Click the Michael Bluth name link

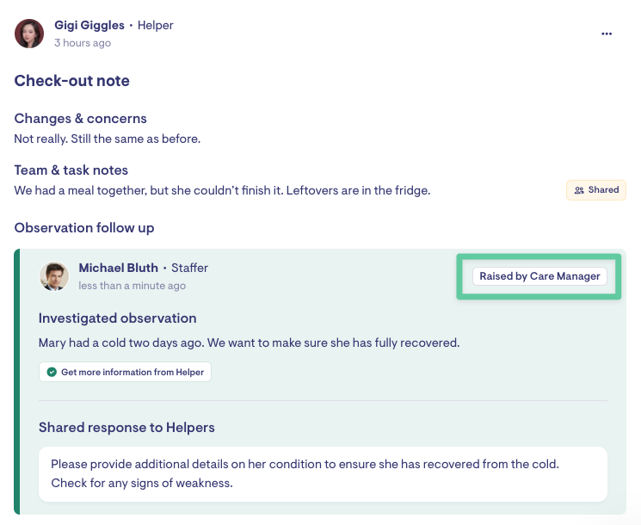pos(119,268)
